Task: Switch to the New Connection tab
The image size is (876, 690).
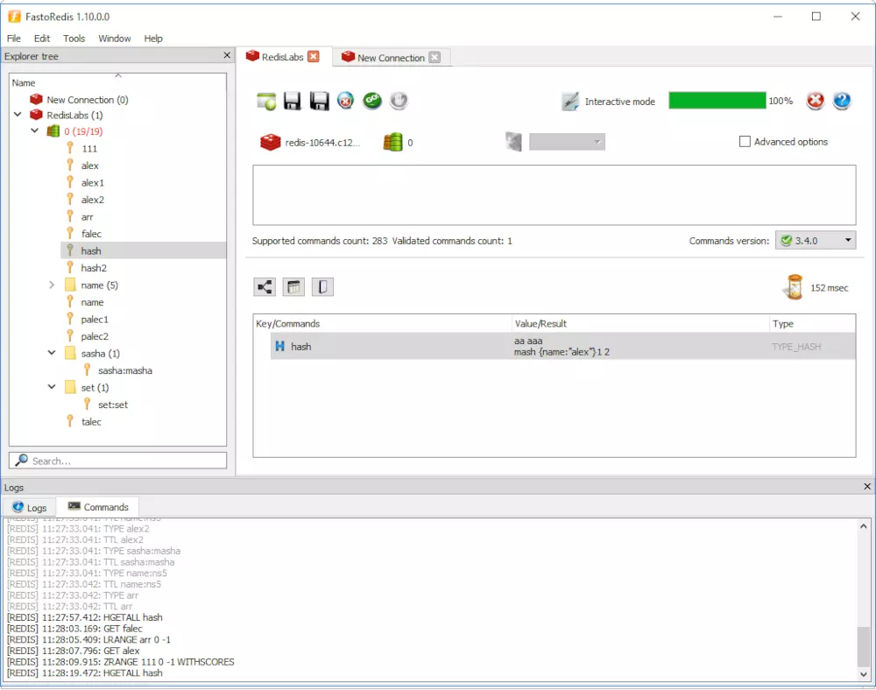Action: [392, 58]
